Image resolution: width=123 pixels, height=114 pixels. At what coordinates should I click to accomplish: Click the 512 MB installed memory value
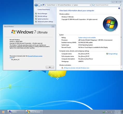click(x=85, y=42)
